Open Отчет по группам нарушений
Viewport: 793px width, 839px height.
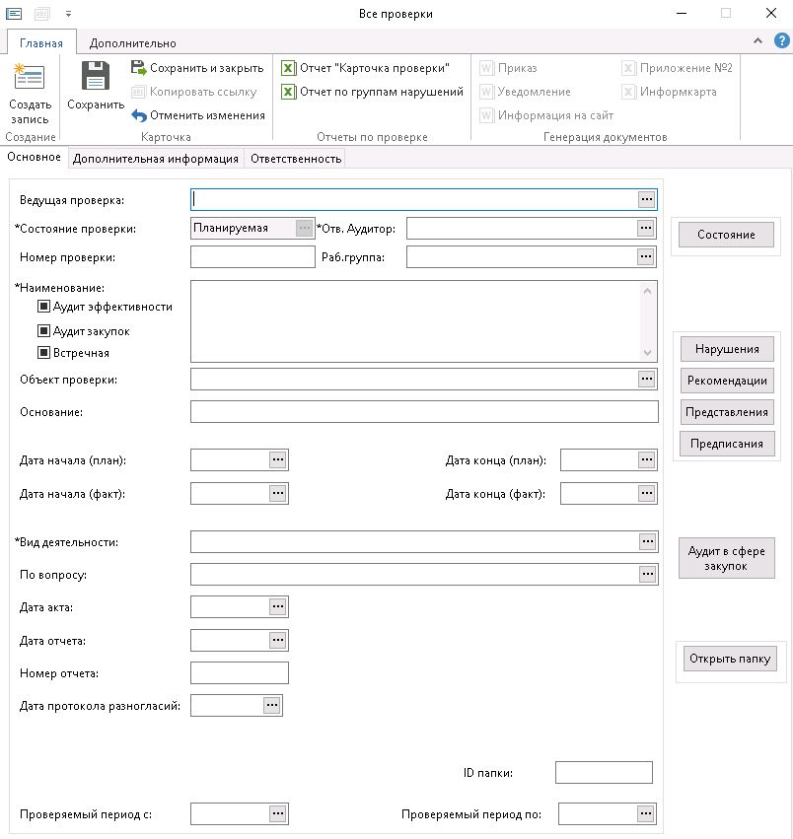(x=372, y=92)
